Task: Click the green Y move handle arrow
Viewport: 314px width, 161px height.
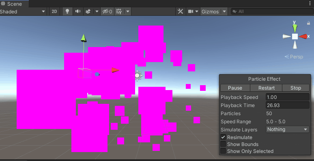Action: [x=84, y=38]
